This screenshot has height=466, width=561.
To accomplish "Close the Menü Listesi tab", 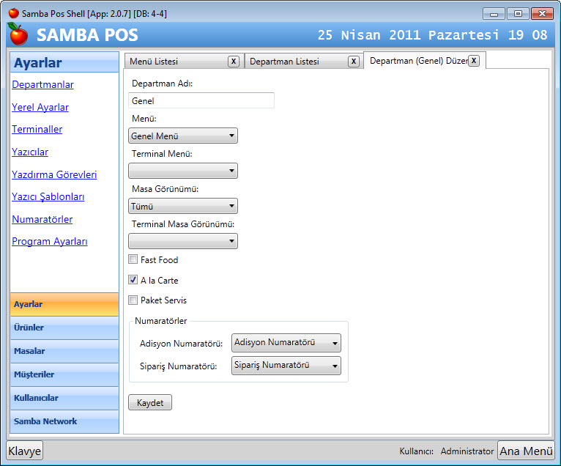I will point(233,62).
